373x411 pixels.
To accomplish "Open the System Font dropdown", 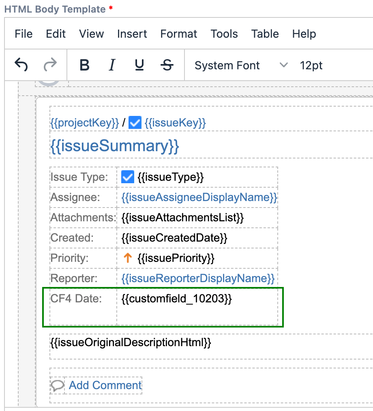I will pyautogui.click(x=241, y=65).
